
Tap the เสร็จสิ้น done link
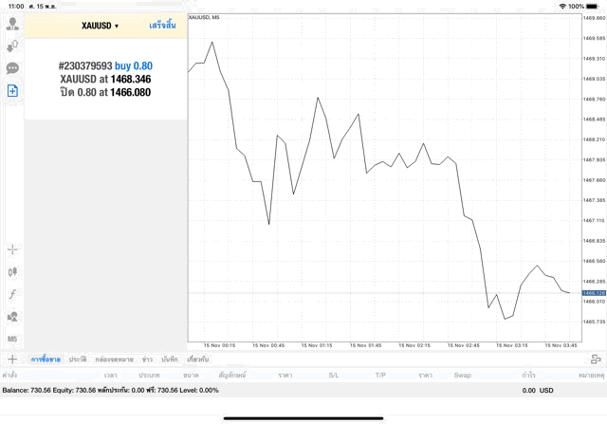click(162, 26)
